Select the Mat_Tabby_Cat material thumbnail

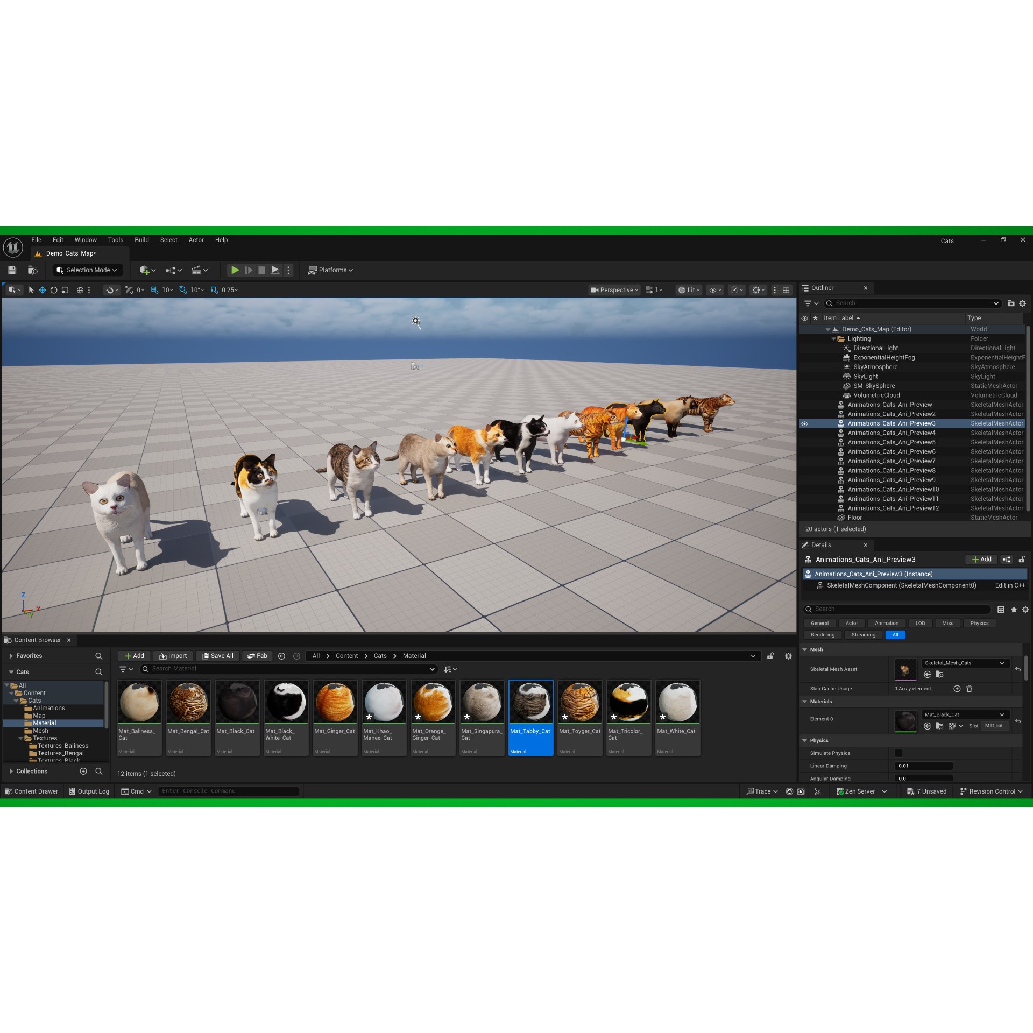(530, 702)
